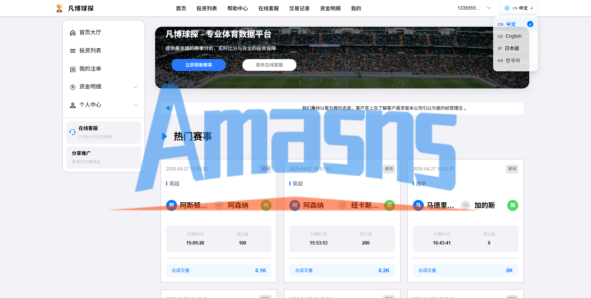This screenshot has width=591, height=298.
Task: Click green 纽卡斯 badge in second card
Action: click(x=389, y=205)
